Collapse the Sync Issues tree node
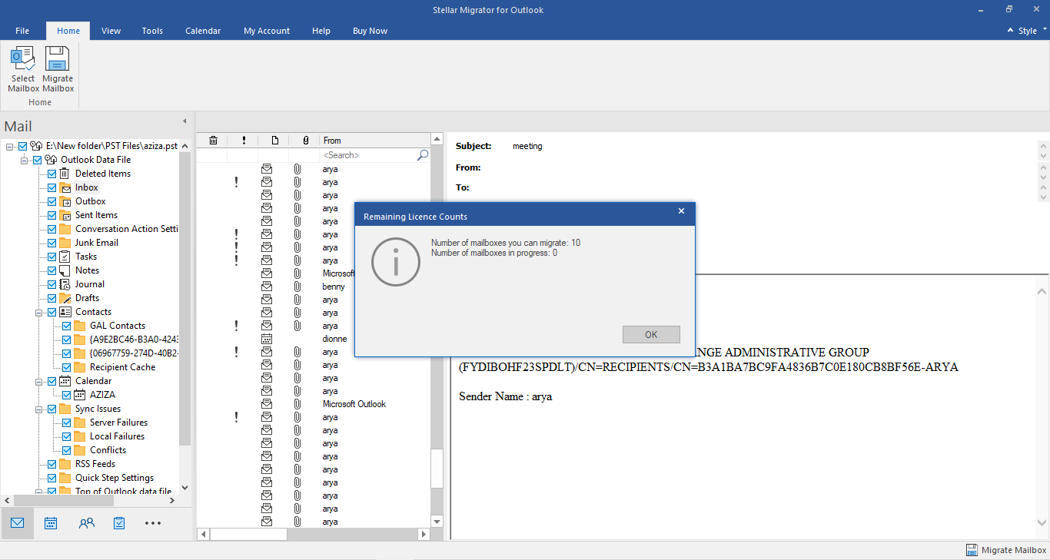Screen dimensions: 1050x560 [38, 409]
